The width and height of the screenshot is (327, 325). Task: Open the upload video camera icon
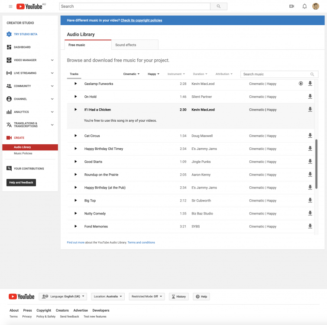(291, 6)
